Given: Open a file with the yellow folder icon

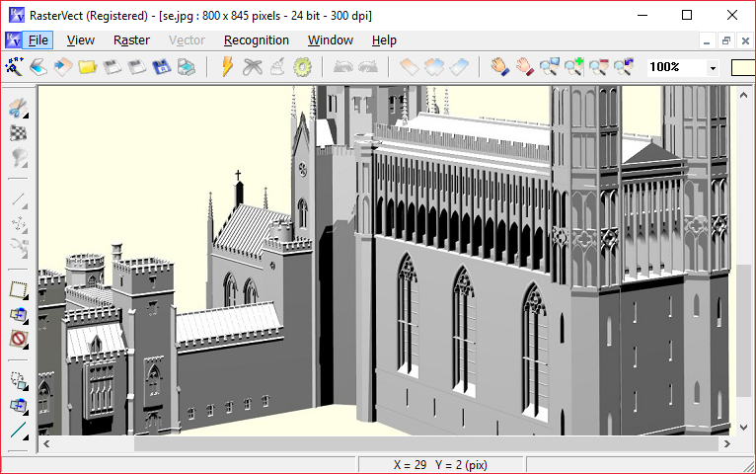Looking at the screenshot, I should tap(88, 67).
